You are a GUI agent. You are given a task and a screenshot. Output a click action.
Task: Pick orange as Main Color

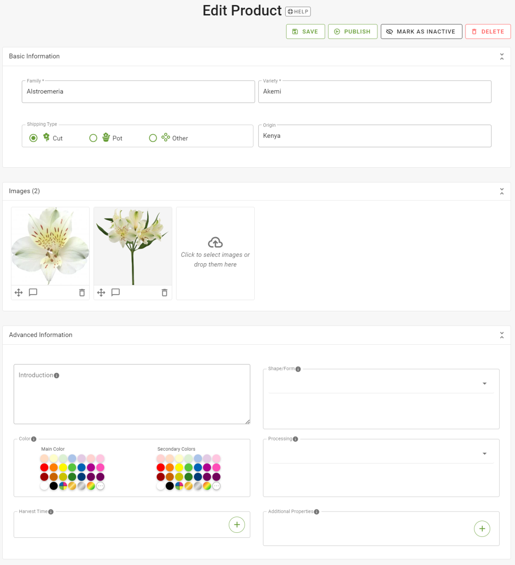click(x=53, y=468)
